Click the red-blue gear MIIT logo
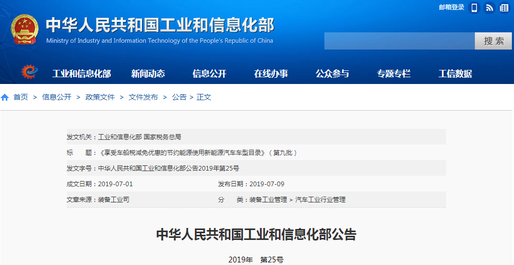 point(29,73)
